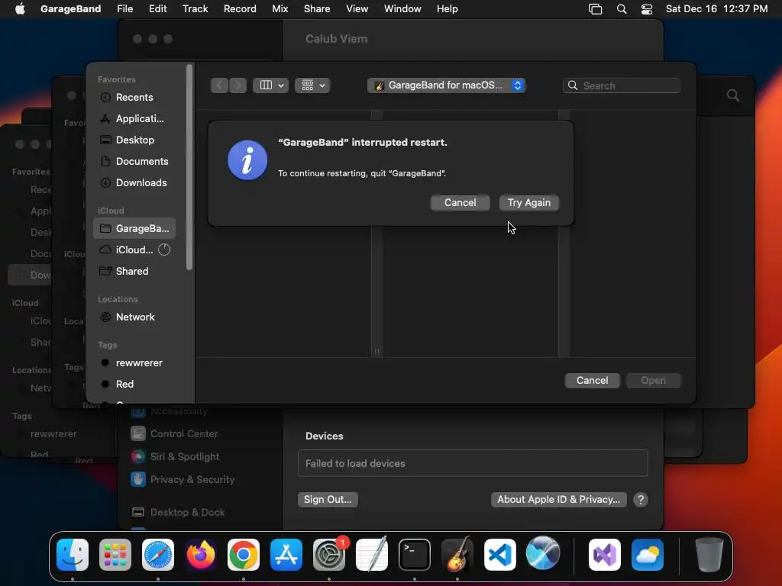
Task: Click the Stage Manager menu bar icon
Action: [x=595, y=9]
